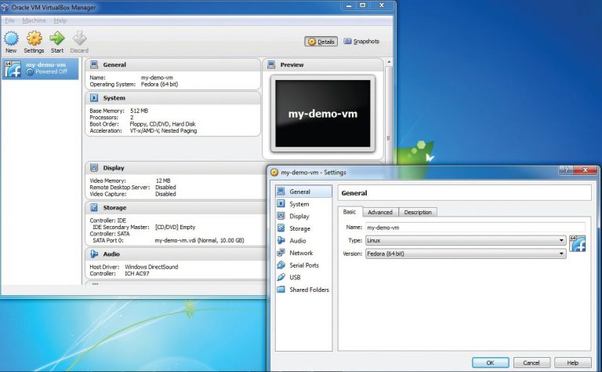Viewport: 602px width, 372px height.
Task: Open Serial Ports settings category
Action: 303,265
